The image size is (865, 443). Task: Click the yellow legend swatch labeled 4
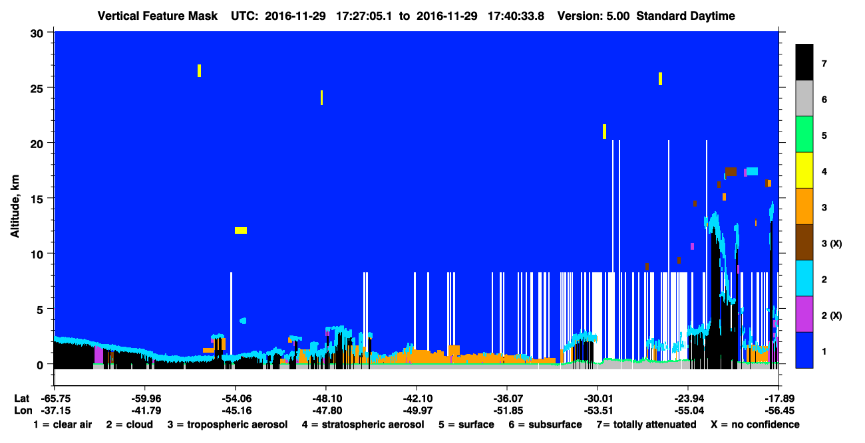[x=804, y=170]
